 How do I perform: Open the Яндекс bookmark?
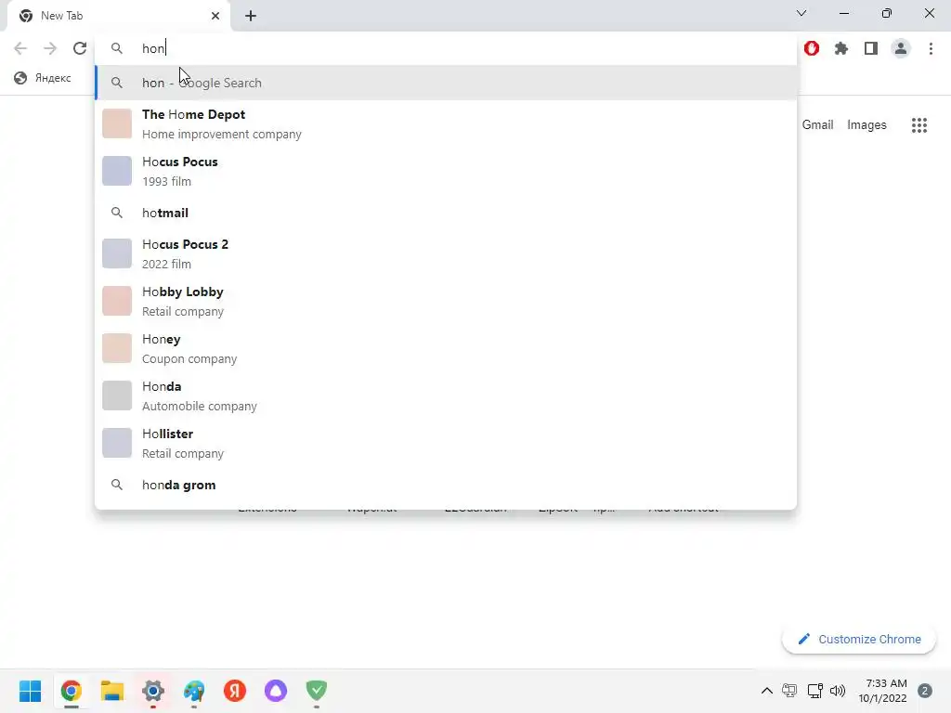43,78
